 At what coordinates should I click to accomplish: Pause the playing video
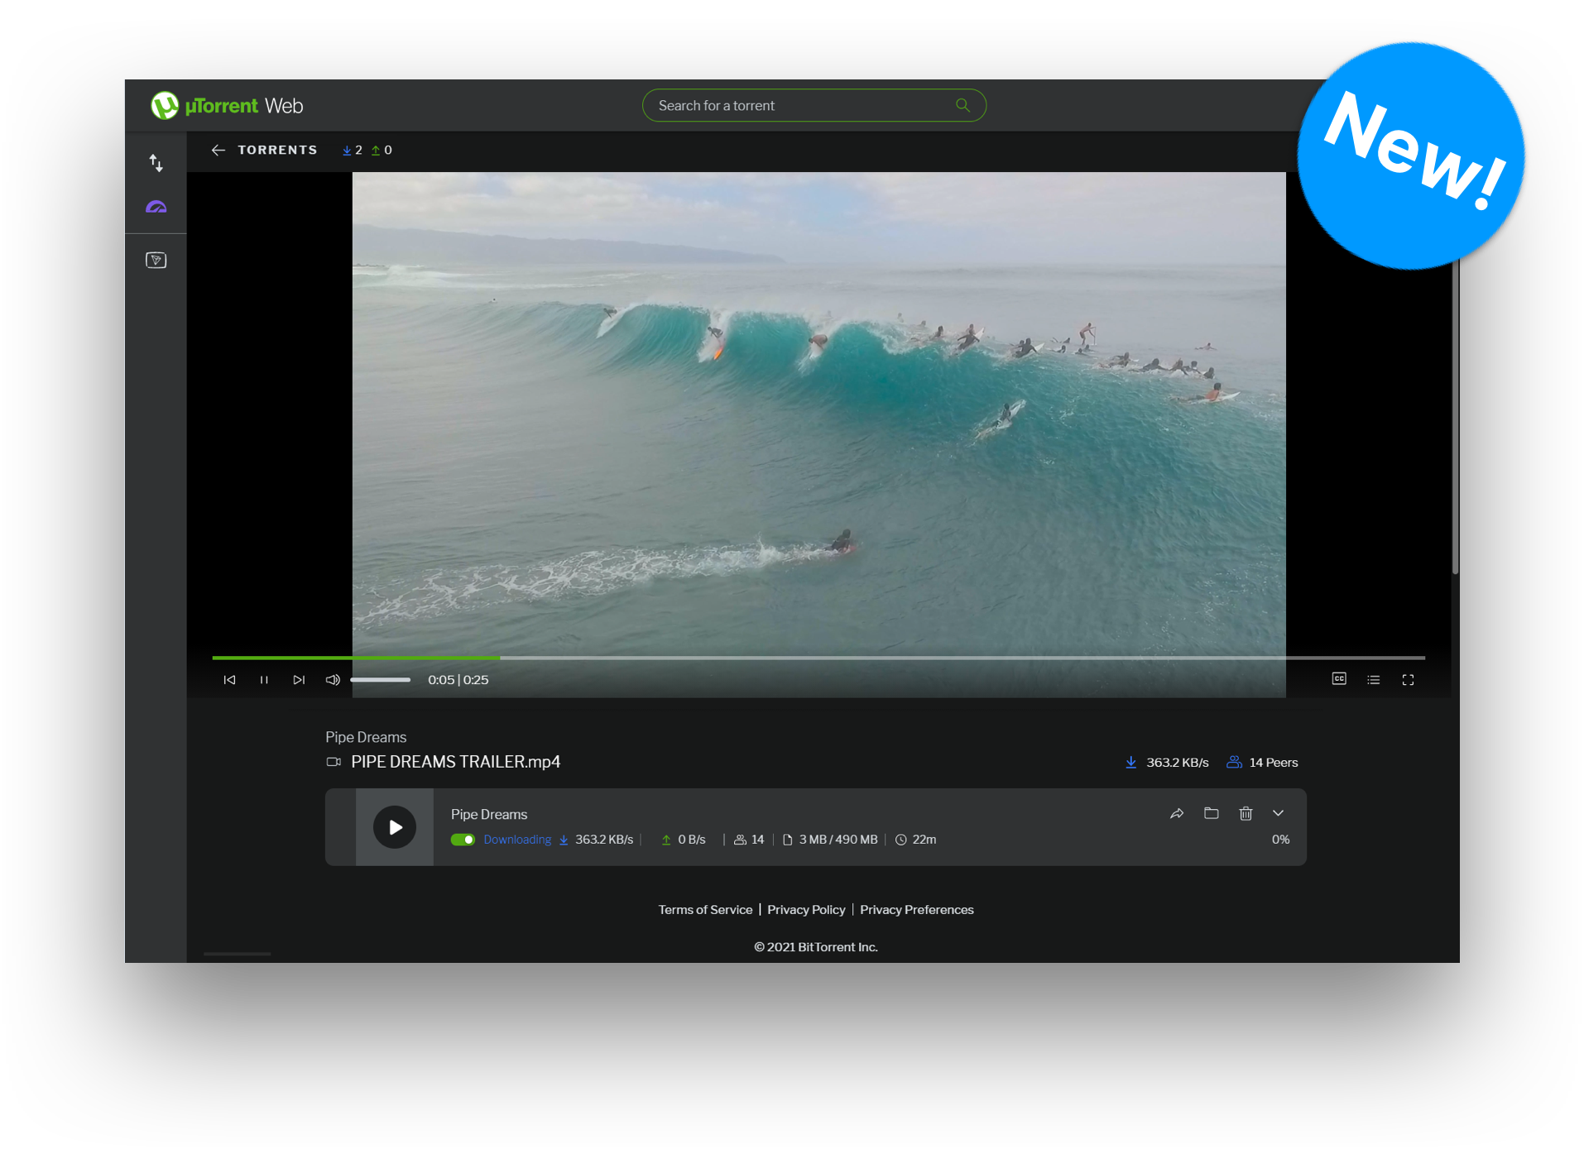pos(264,680)
